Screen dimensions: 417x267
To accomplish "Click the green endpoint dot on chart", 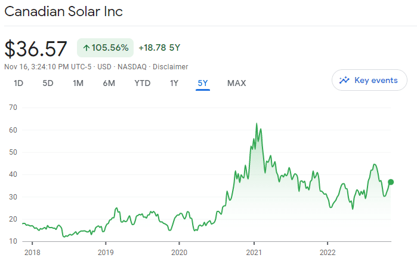I will pyautogui.click(x=391, y=182).
